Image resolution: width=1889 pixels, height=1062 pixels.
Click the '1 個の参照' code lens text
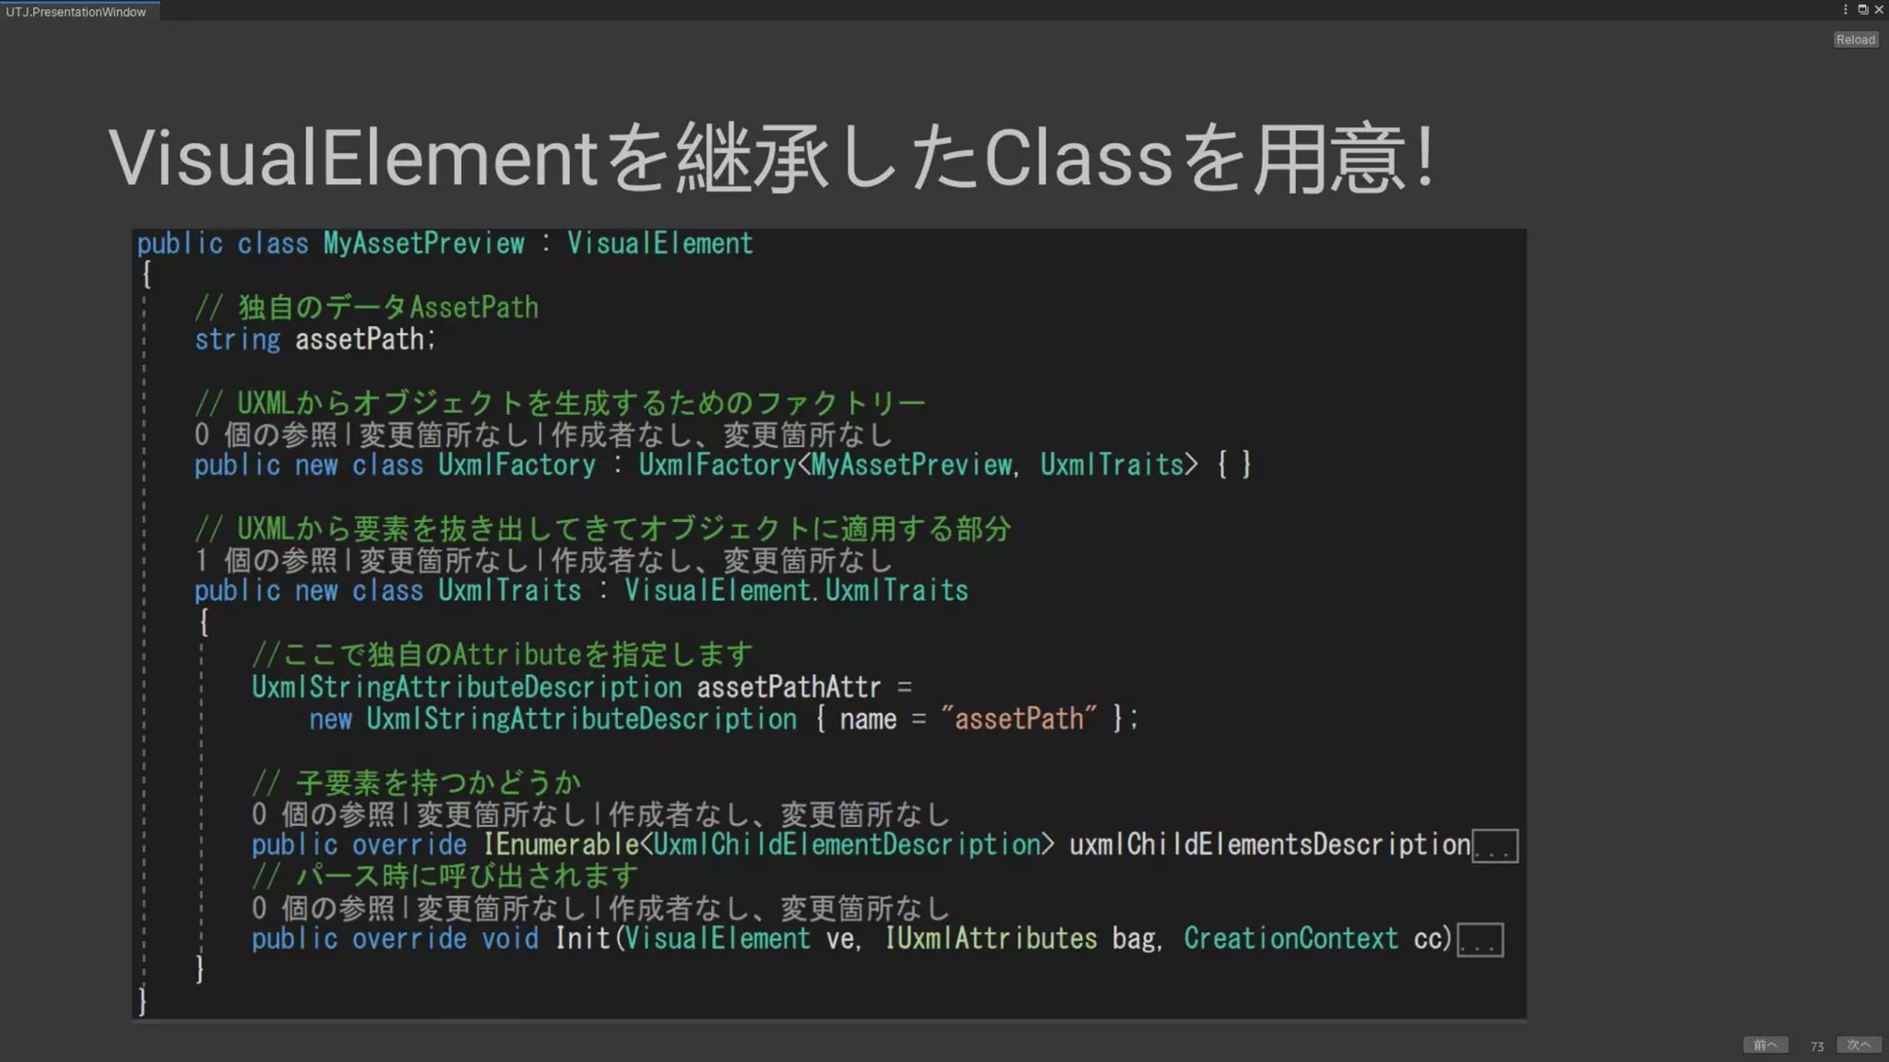(266, 560)
